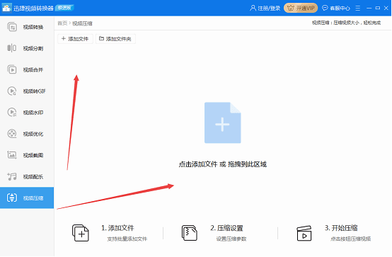392x257 pixels.
Task: Click the 1. 添加文件 step icon
Action: pyautogui.click(x=81, y=233)
